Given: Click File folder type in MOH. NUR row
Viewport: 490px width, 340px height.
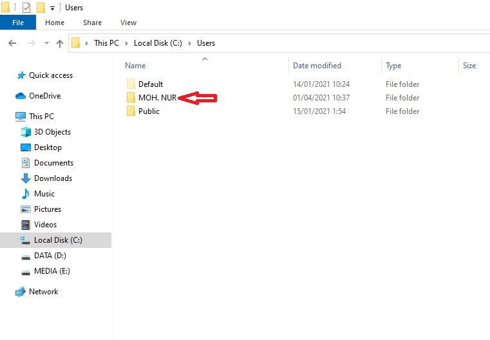Looking at the screenshot, I should pos(402,97).
